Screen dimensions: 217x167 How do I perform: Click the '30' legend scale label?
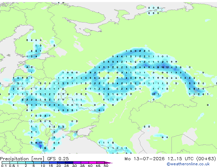(74, 166)
